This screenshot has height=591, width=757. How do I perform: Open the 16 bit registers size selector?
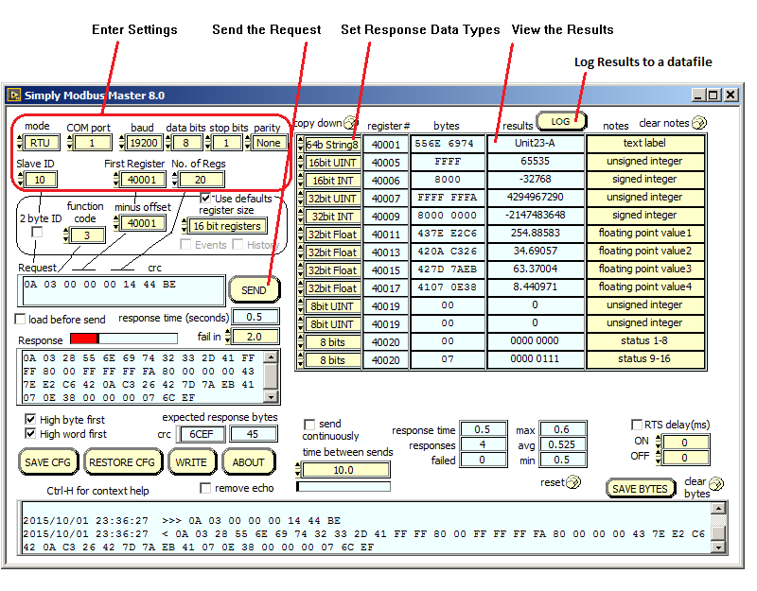coord(227,226)
